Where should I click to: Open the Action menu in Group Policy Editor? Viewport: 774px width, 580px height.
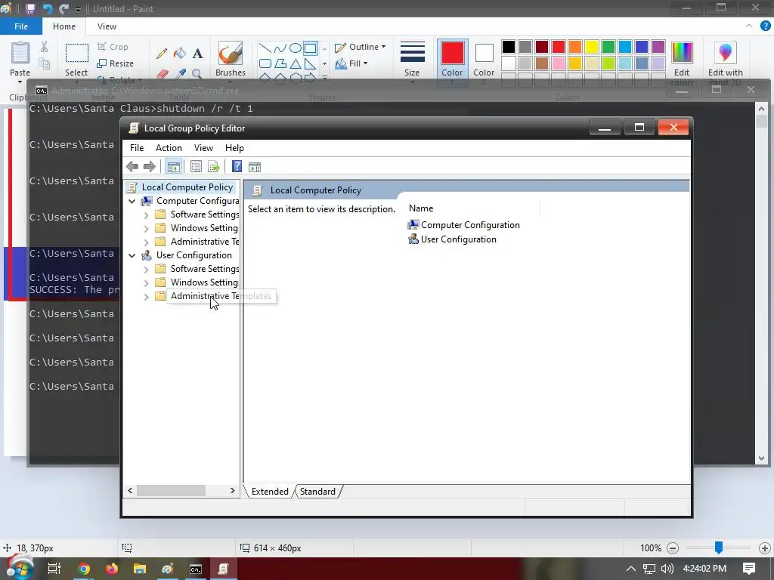[x=169, y=148]
